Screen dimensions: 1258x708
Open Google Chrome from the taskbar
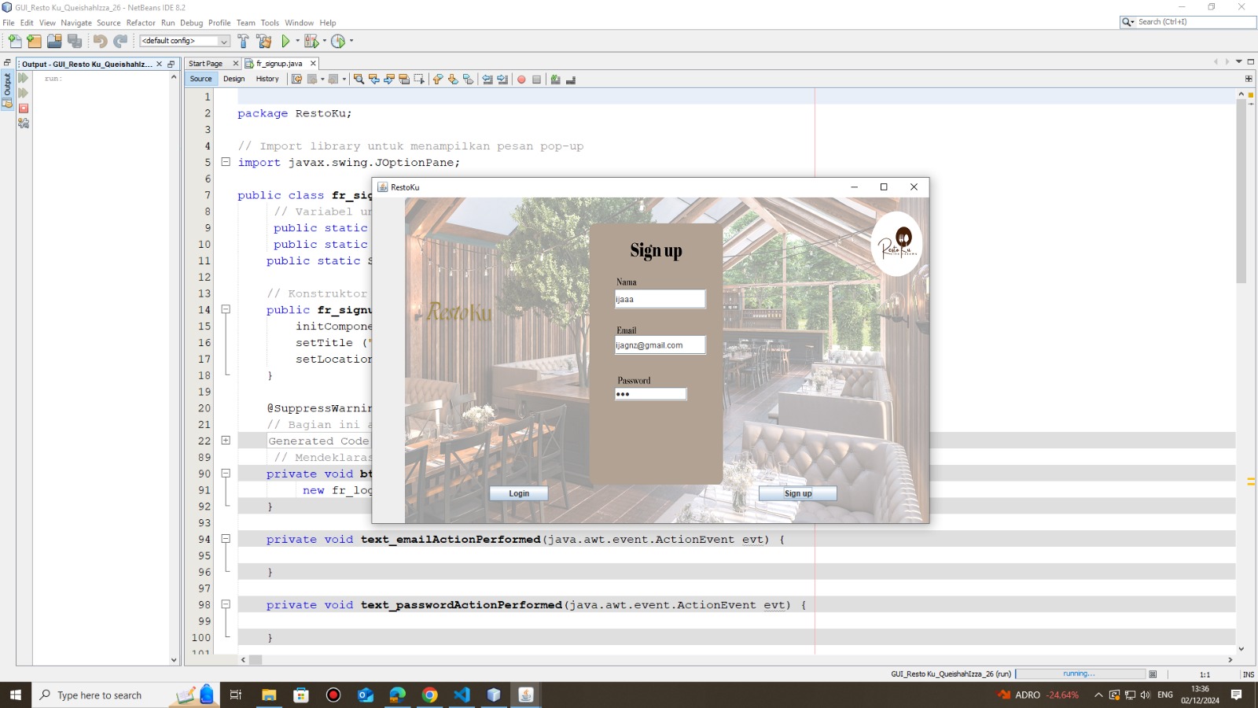(x=429, y=695)
